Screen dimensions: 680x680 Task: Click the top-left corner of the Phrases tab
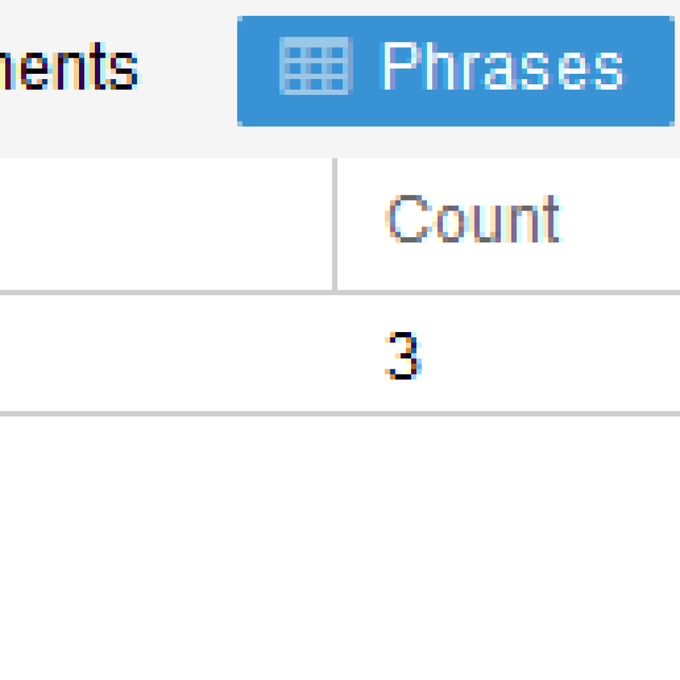pos(240,19)
